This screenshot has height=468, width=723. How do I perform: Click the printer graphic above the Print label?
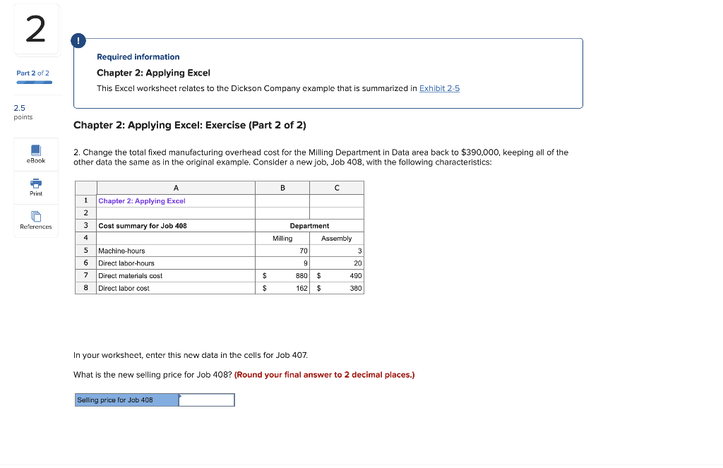[35, 183]
